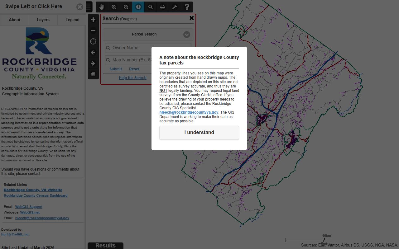Open the wrench Tools menu

click(x=175, y=7)
